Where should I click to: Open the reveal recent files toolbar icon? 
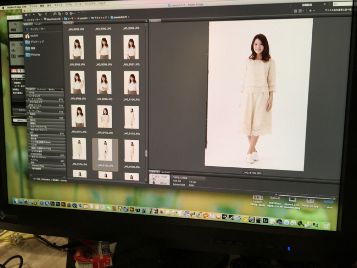coord(40,15)
